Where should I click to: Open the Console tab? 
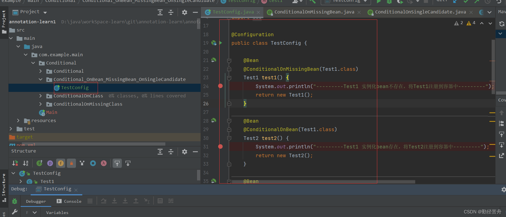click(69, 201)
